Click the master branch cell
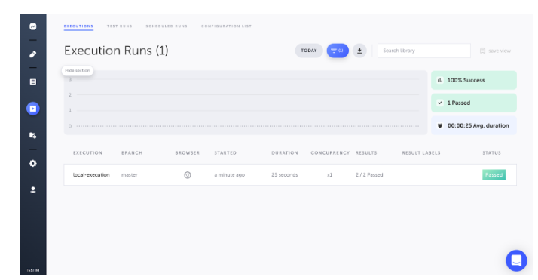538x280 pixels. click(130, 175)
